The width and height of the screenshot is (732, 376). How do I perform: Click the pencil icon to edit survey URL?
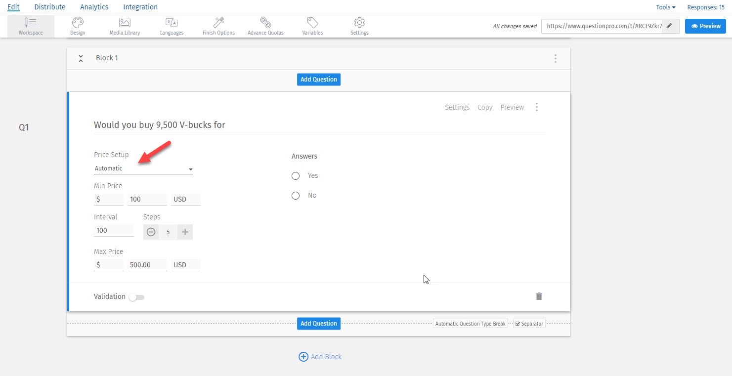coord(670,26)
